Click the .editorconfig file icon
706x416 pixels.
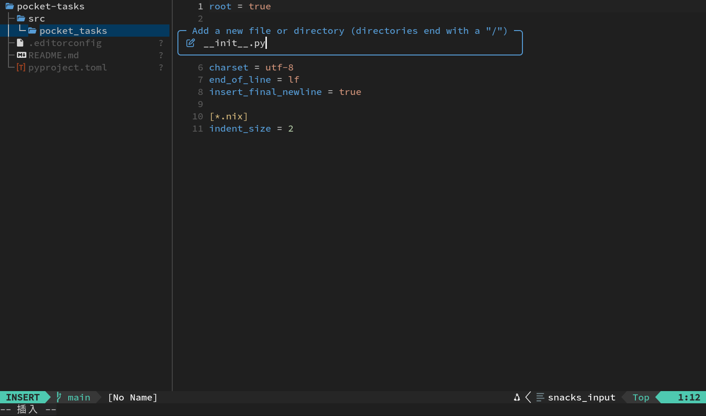tap(20, 43)
